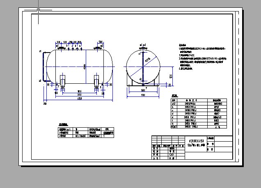261x188 pixels.
Task: Click row d in the nozzle table
Action: pyautogui.click(x=199, y=114)
